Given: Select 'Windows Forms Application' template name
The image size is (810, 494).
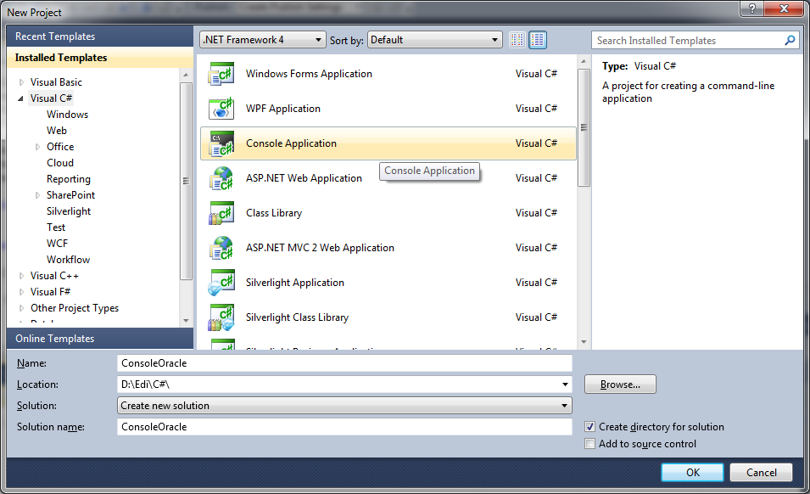Looking at the screenshot, I should 309,74.
